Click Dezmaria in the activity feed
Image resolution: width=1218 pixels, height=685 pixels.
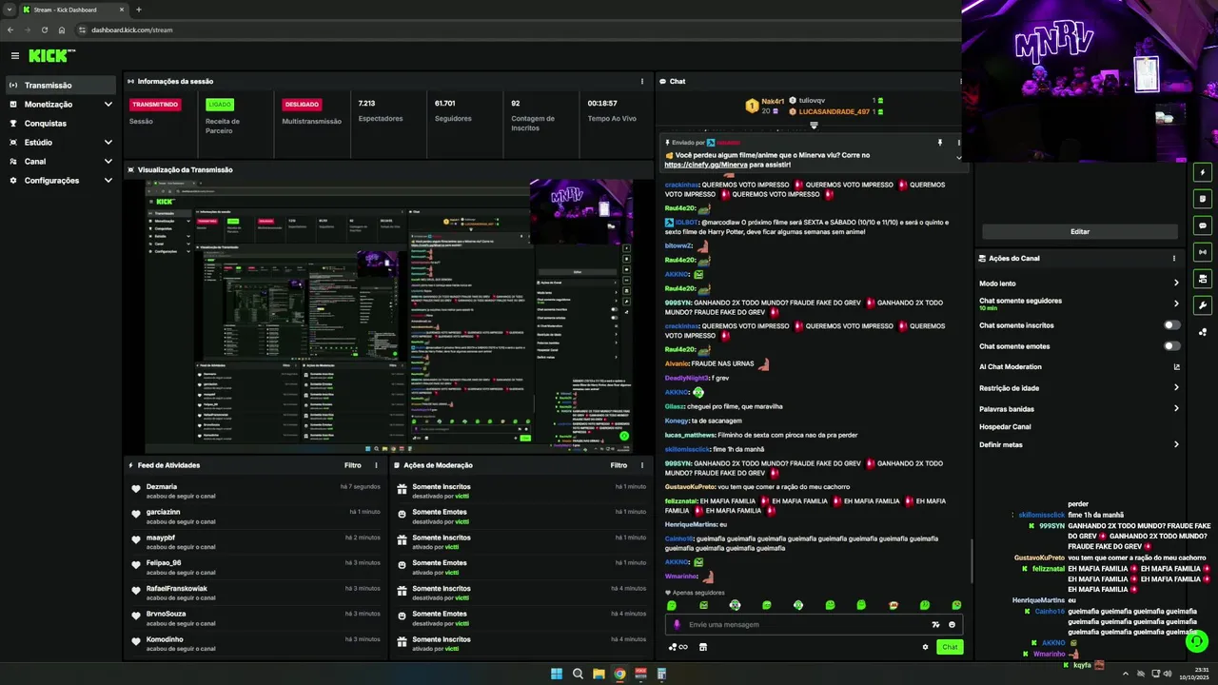pos(162,487)
